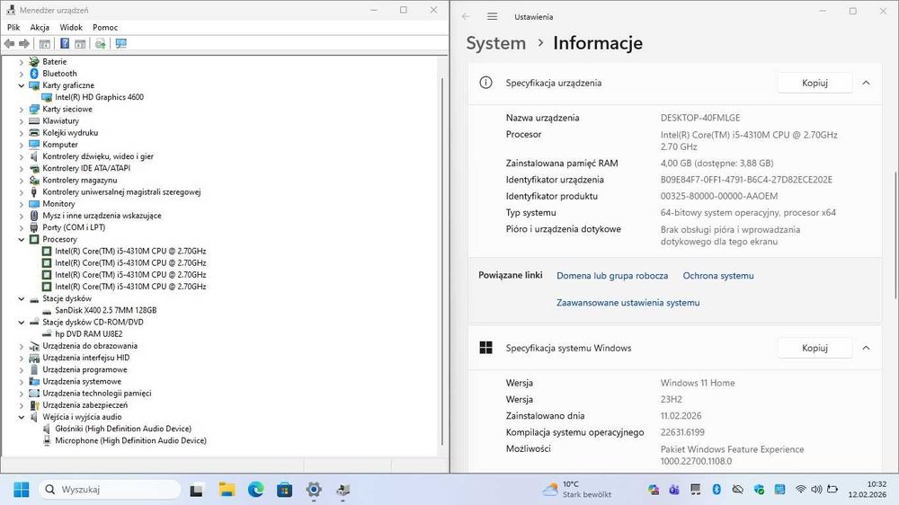This screenshot has height=505, width=899.
Task: Open the clock showing 10:32 12.02.2026
Action: click(x=867, y=490)
